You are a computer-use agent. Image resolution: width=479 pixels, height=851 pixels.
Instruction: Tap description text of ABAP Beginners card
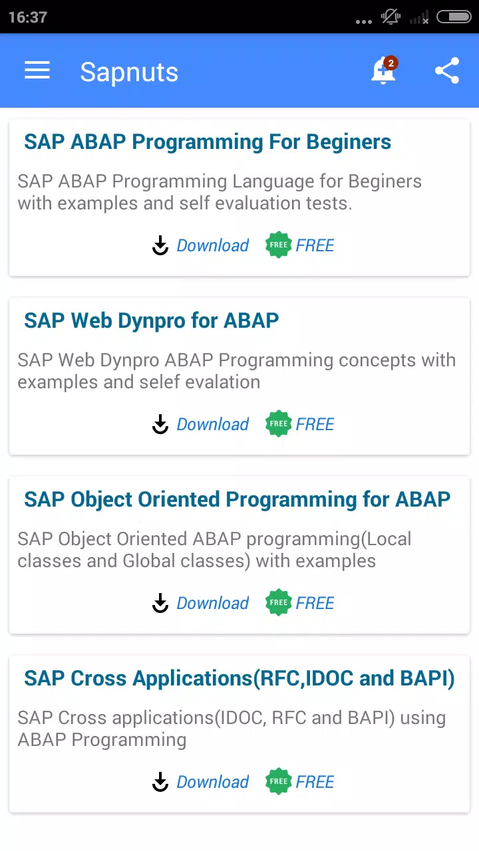click(x=220, y=192)
